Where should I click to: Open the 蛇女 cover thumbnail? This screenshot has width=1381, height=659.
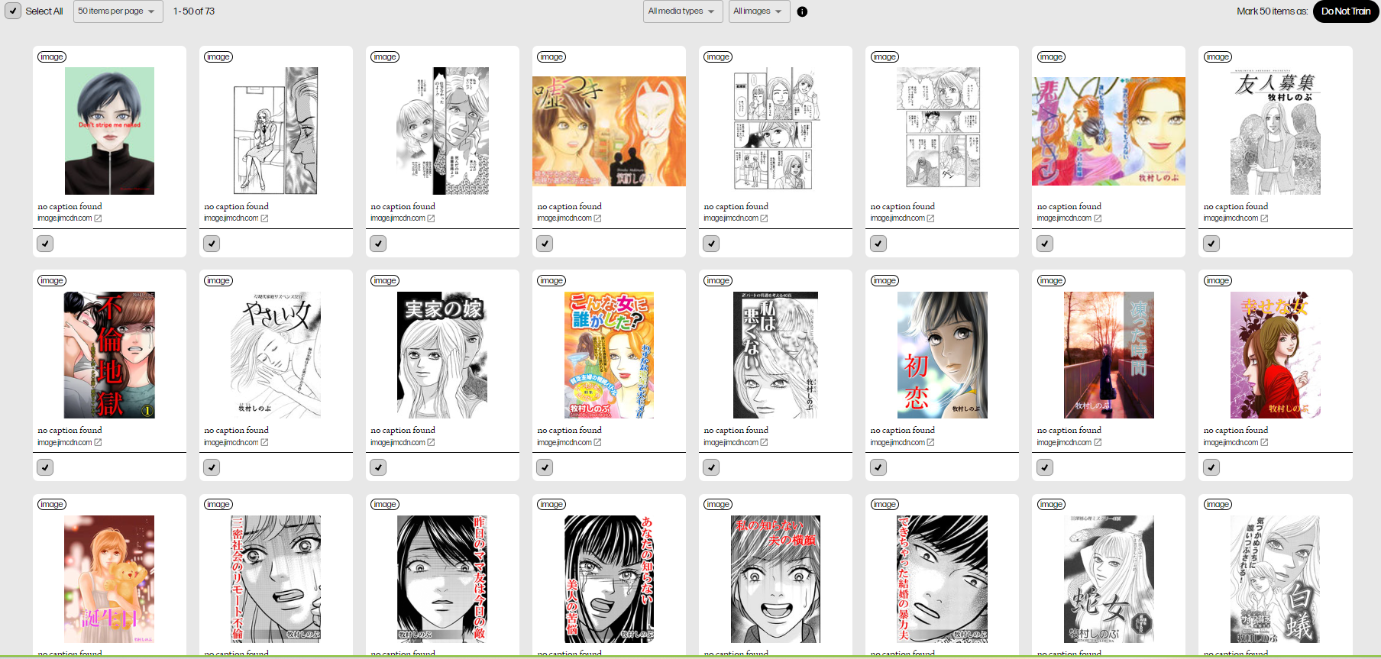tap(1109, 579)
